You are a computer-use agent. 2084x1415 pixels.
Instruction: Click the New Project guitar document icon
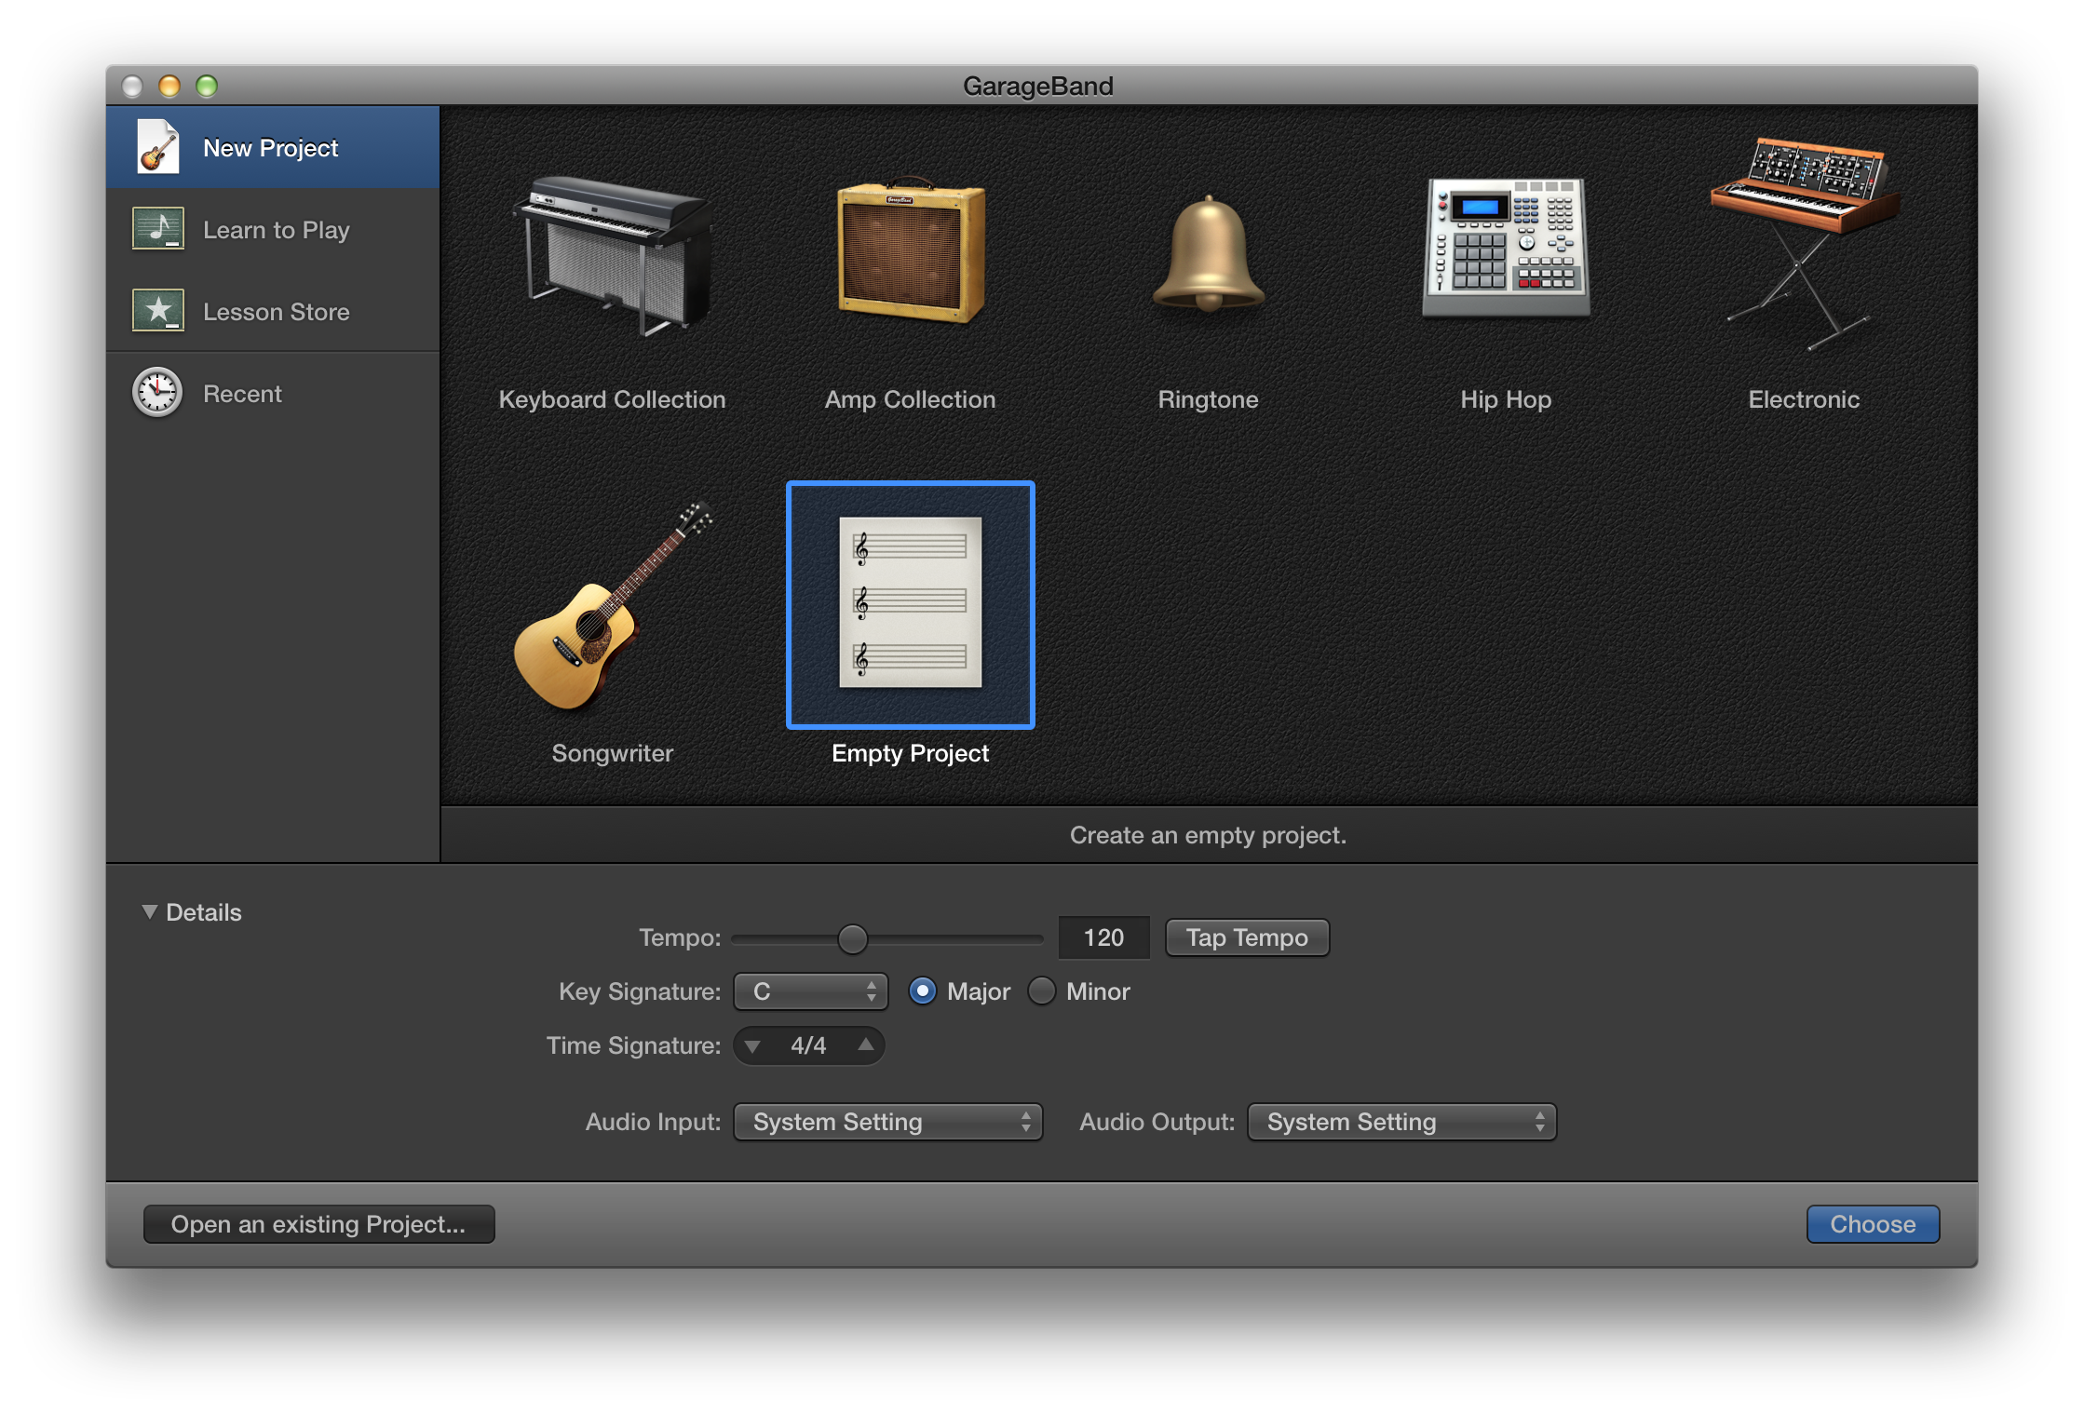click(x=158, y=147)
